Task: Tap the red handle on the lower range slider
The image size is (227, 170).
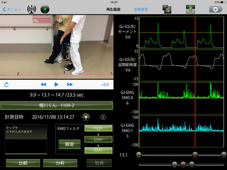Action: click(x=183, y=164)
